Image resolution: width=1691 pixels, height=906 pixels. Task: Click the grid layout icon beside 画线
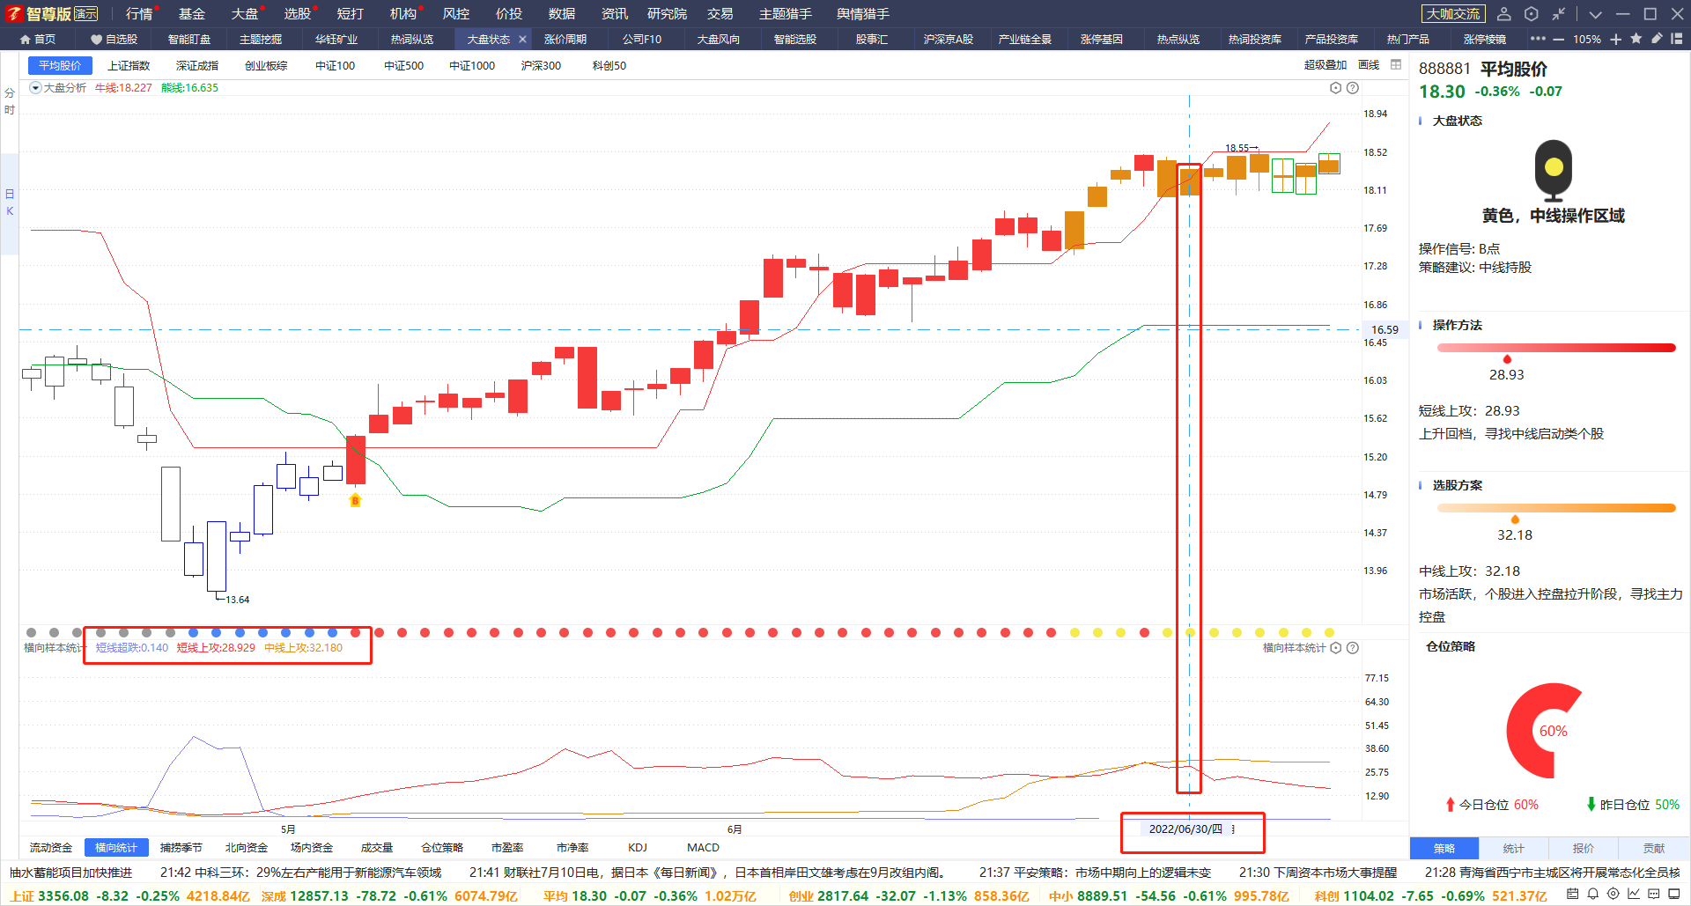1396,64
